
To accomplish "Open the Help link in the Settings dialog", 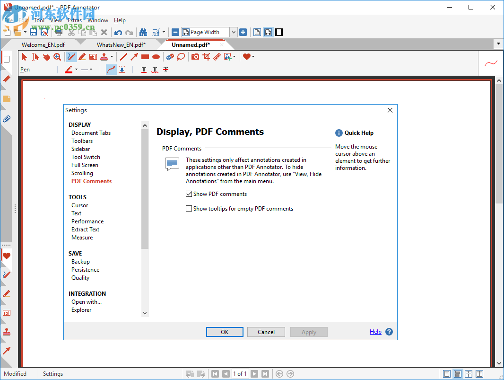I will point(375,332).
